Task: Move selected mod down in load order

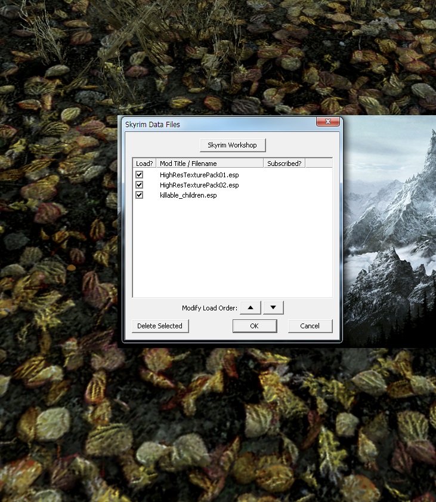Action: pyautogui.click(x=273, y=307)
